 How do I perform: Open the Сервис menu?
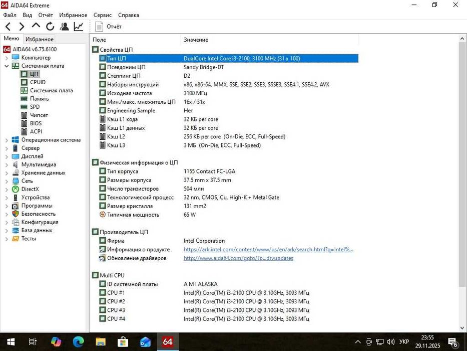point(103,15)
